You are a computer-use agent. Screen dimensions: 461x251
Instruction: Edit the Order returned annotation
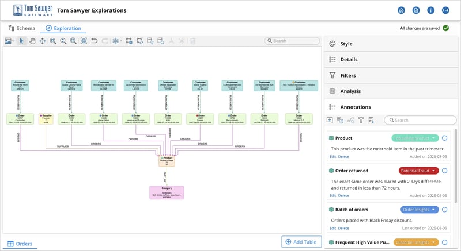tap(332, 196)
